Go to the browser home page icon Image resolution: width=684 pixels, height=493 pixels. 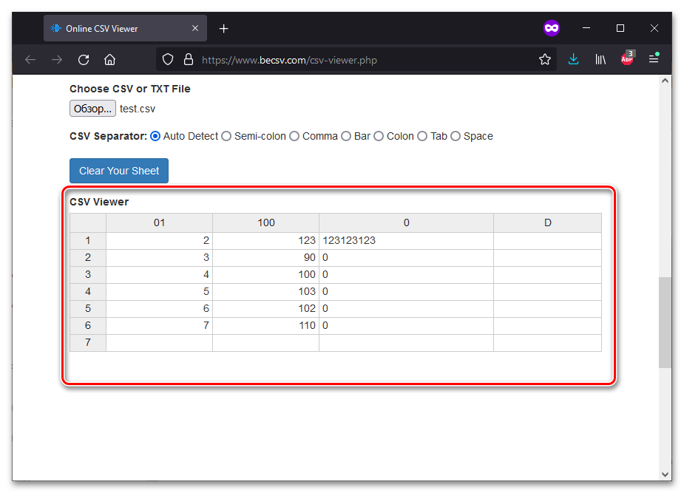(x=109, y=60)
